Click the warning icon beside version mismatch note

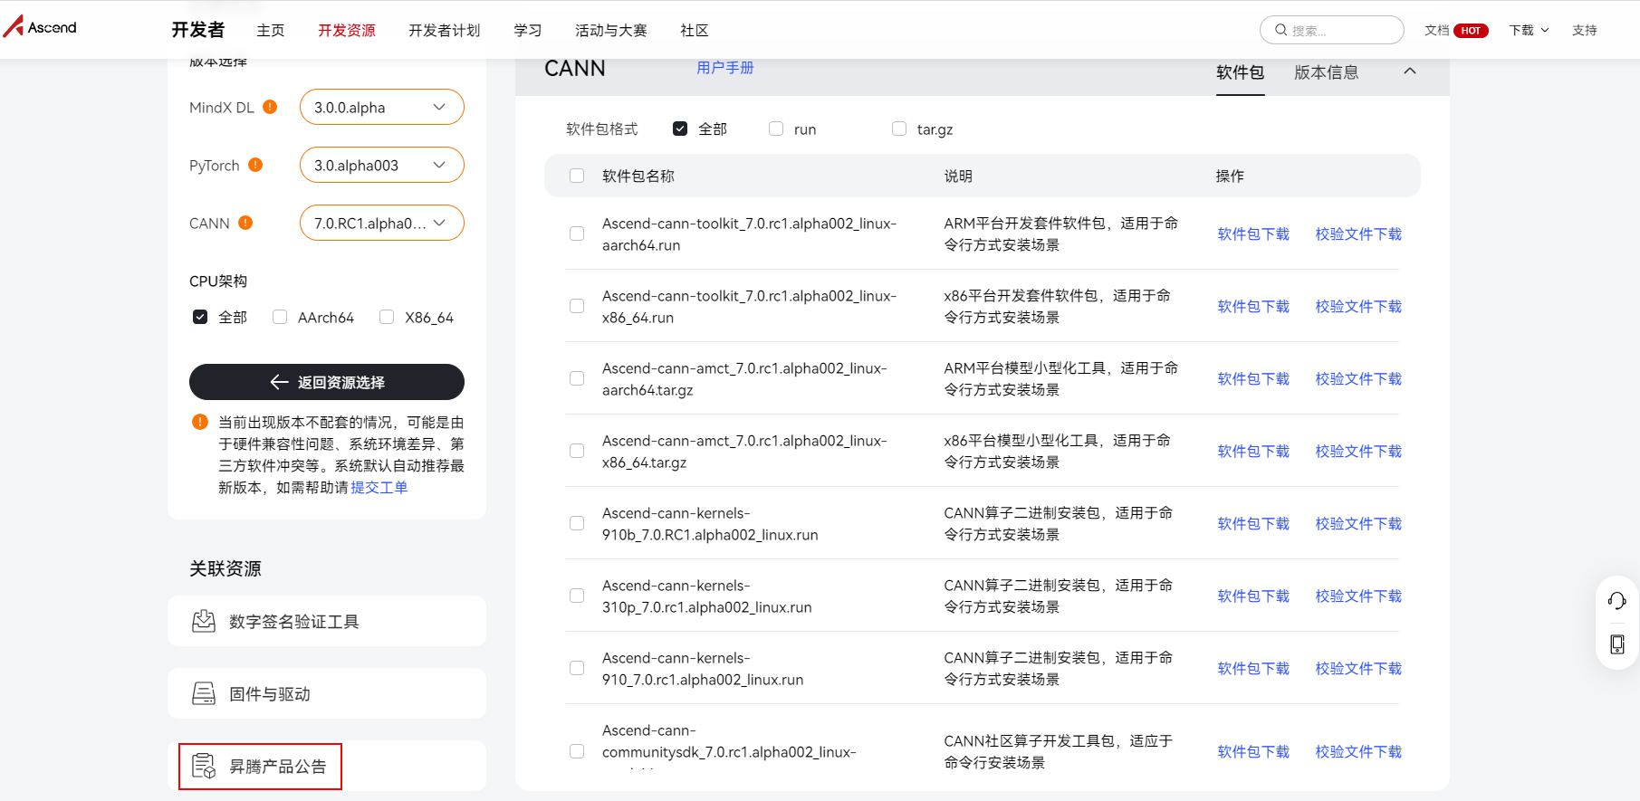pos(200,422)
